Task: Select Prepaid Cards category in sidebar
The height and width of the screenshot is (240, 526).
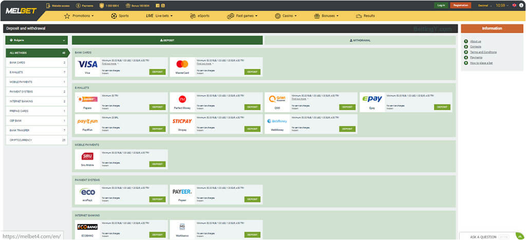Action: [x=37, y=111]
